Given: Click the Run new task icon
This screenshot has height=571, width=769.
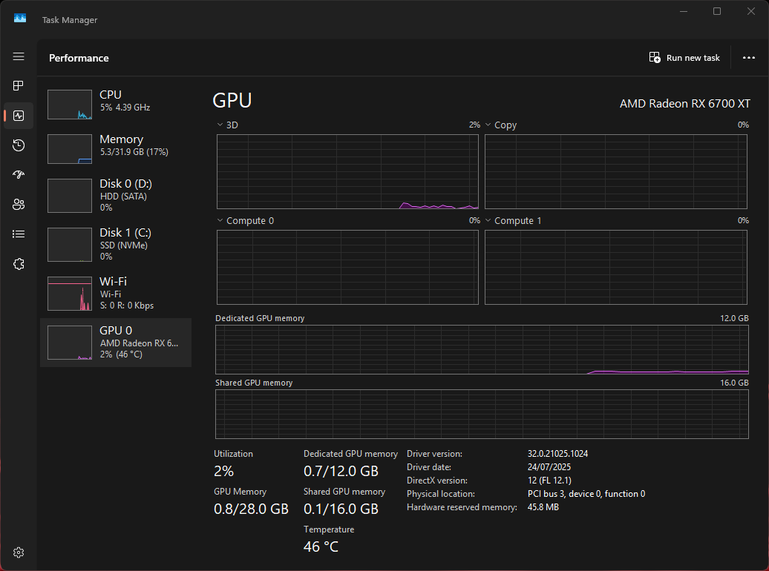Looking at the screenshot, I should (655, 57).
